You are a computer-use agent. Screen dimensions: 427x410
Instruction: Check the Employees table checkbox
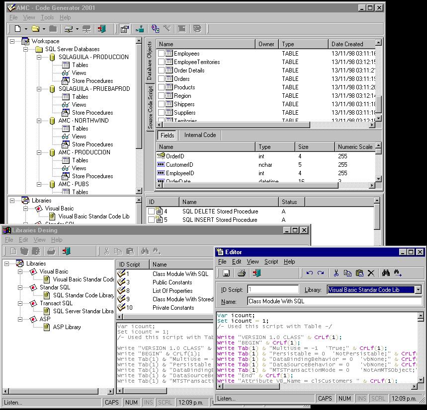tap(161, 54)
